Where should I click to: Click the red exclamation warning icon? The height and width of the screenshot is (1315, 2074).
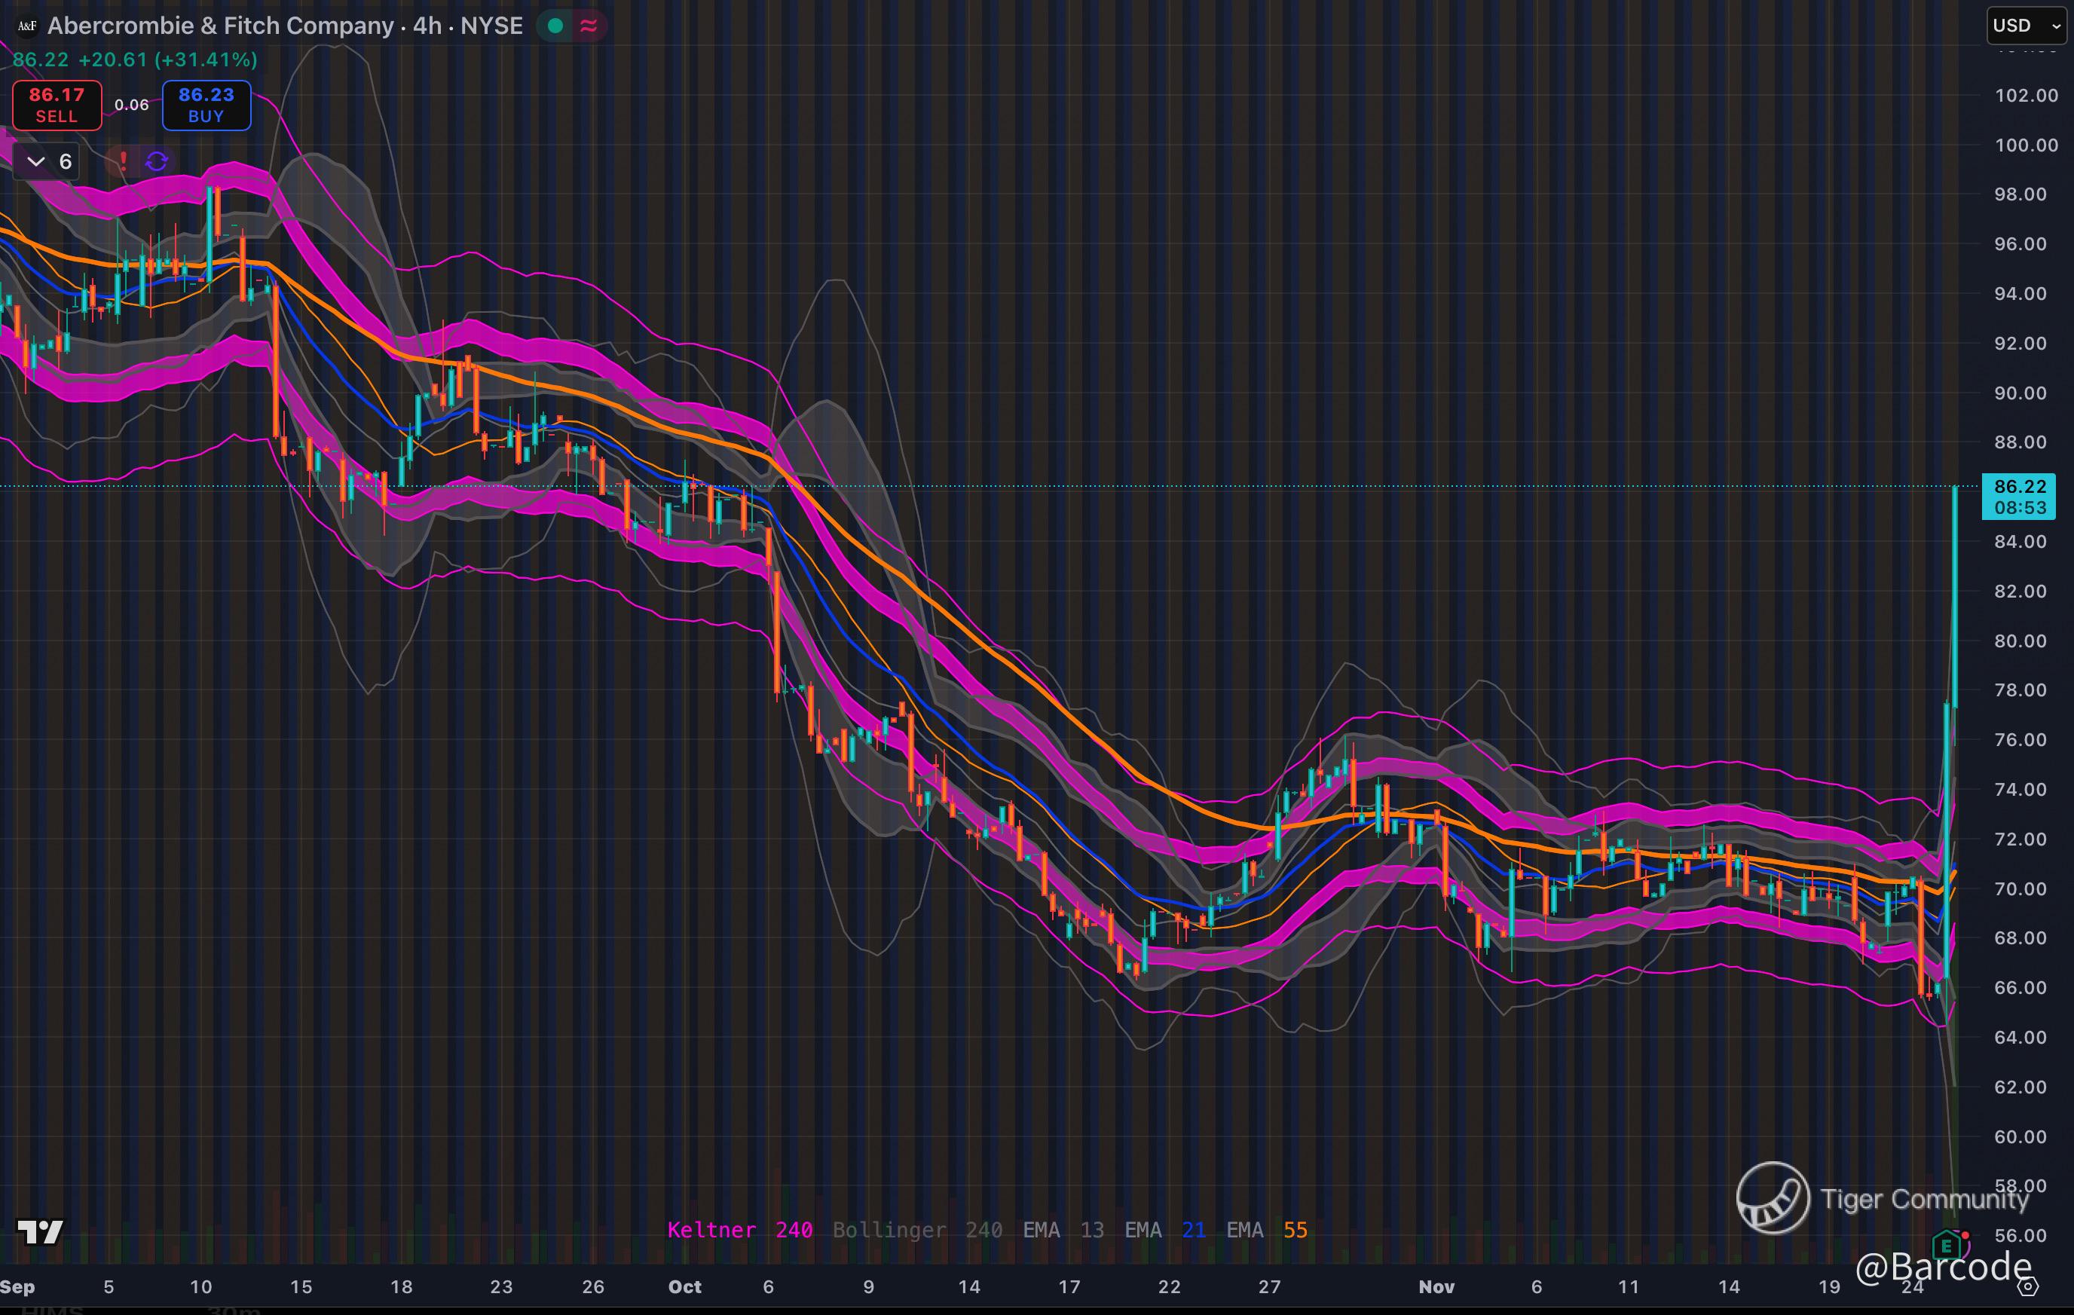123,161
